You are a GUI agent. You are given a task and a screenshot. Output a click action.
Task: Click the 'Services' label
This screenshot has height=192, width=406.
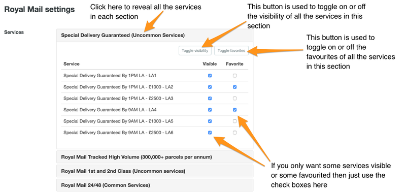[x=14, y=33]
